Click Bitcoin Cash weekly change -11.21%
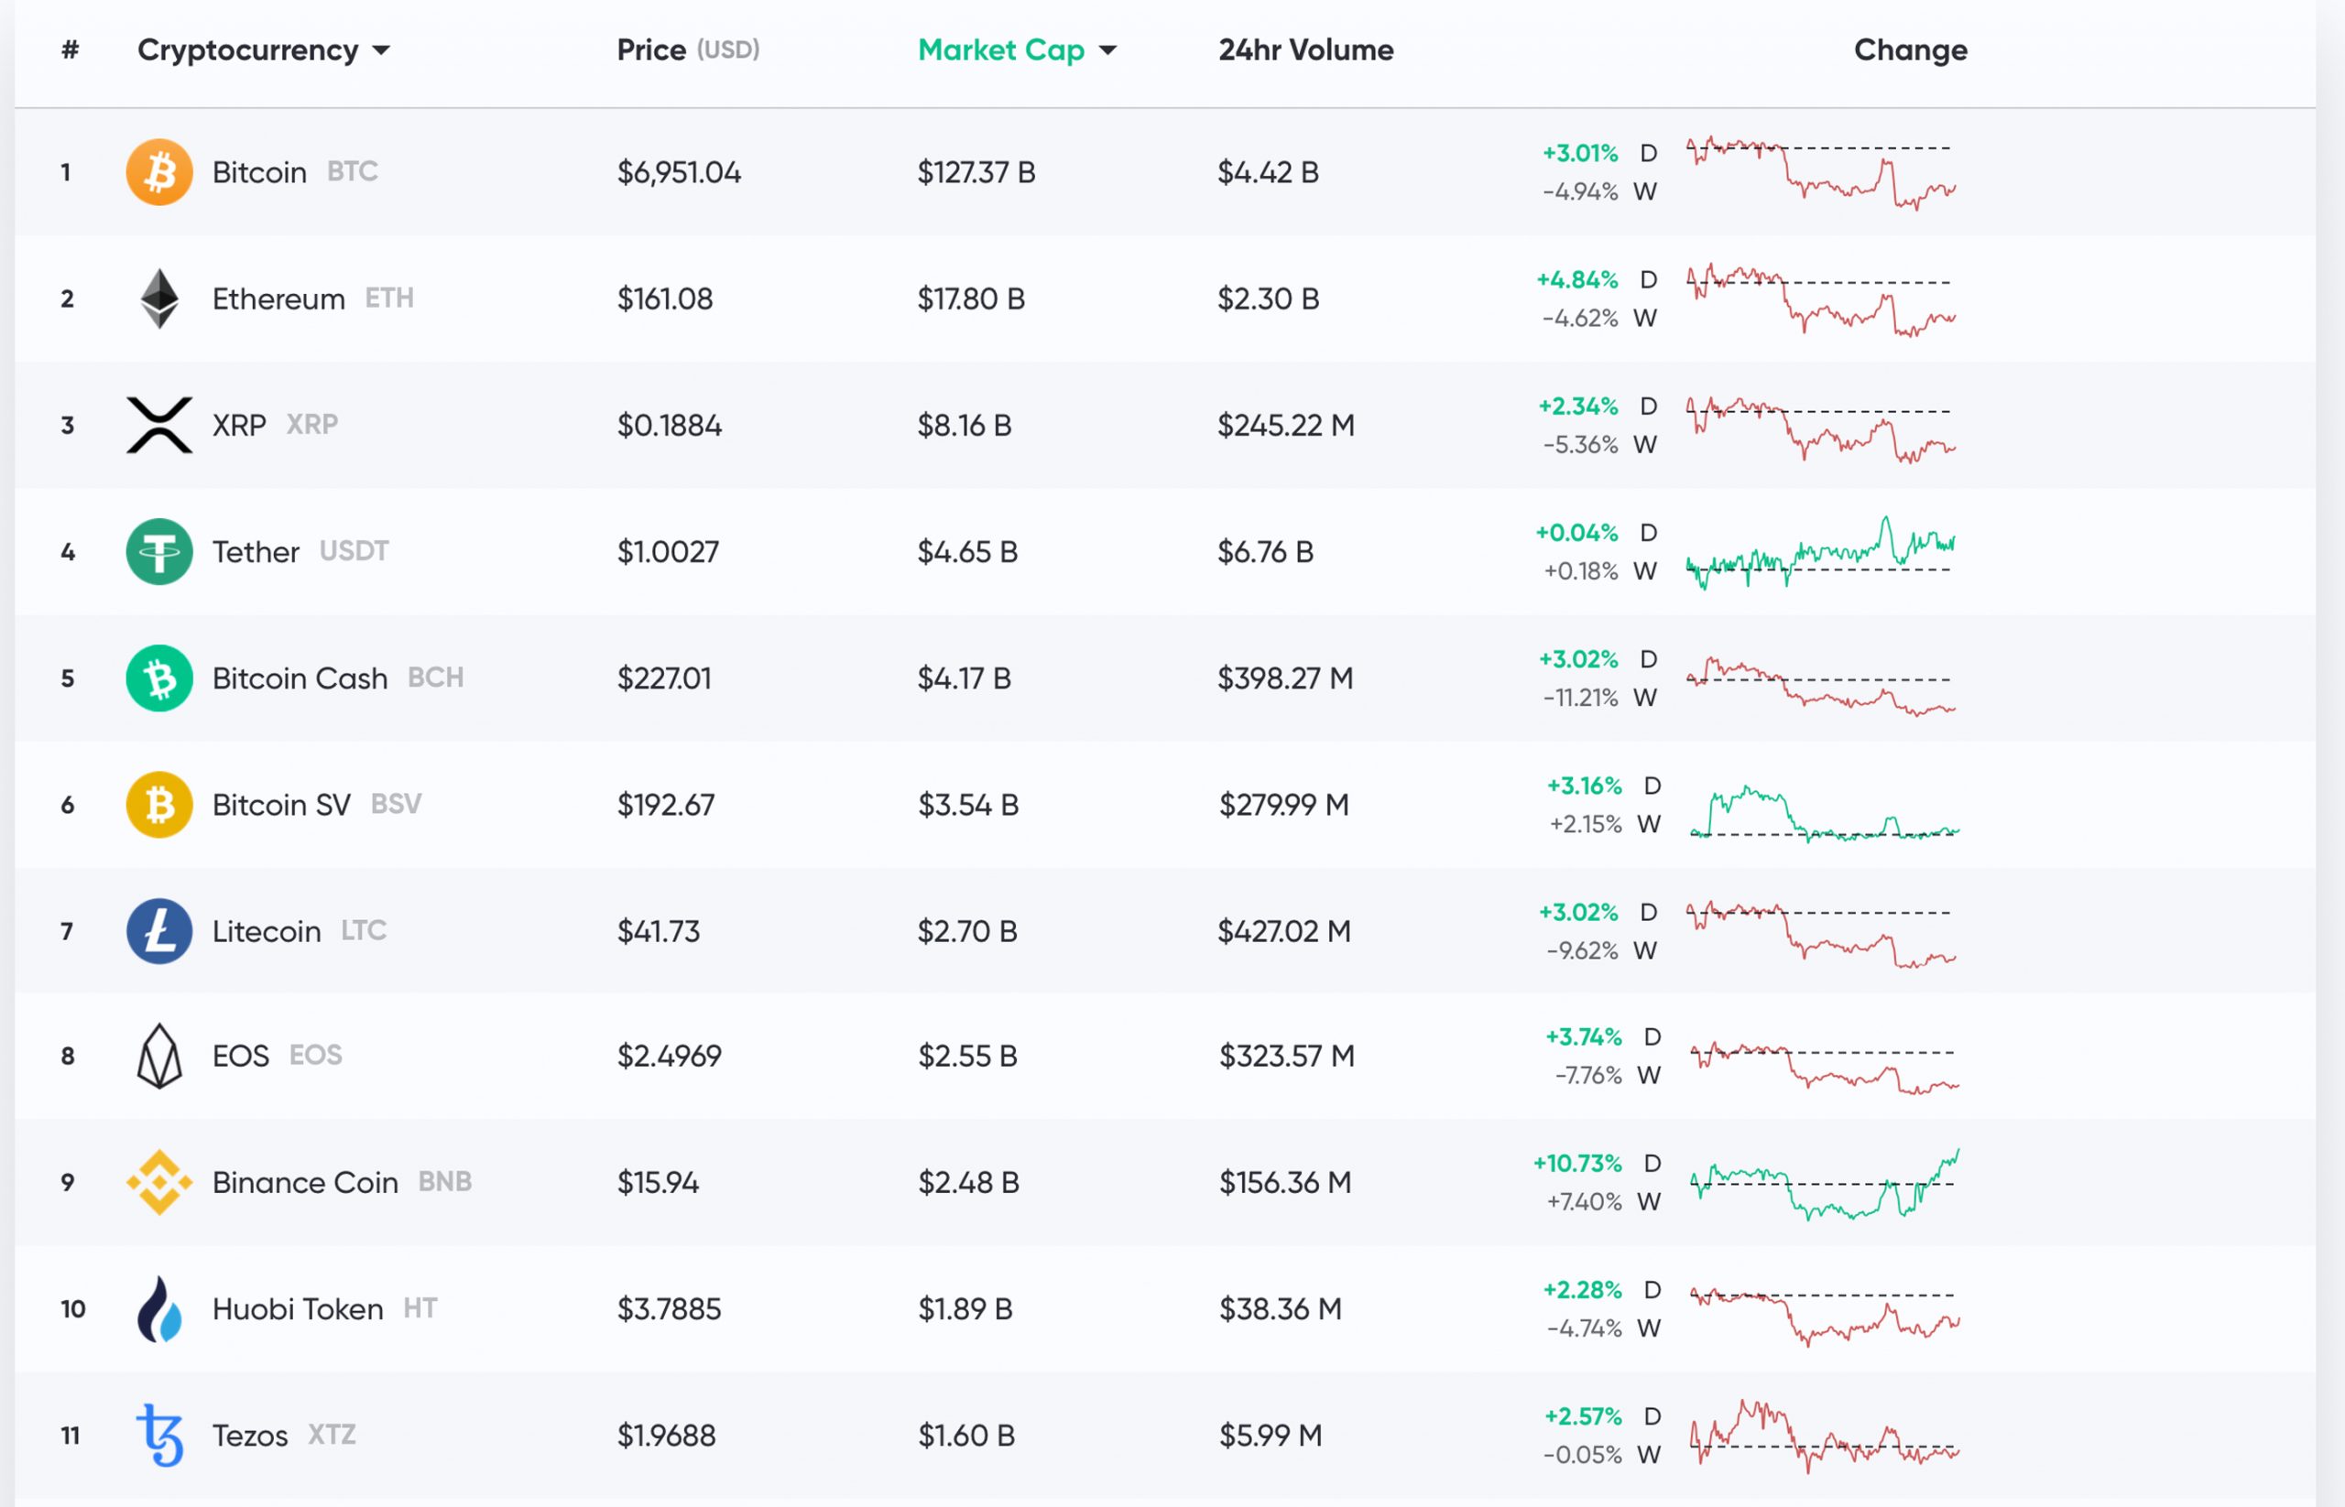Screen dimensions: 2345x1507 tap(1580, 698)
